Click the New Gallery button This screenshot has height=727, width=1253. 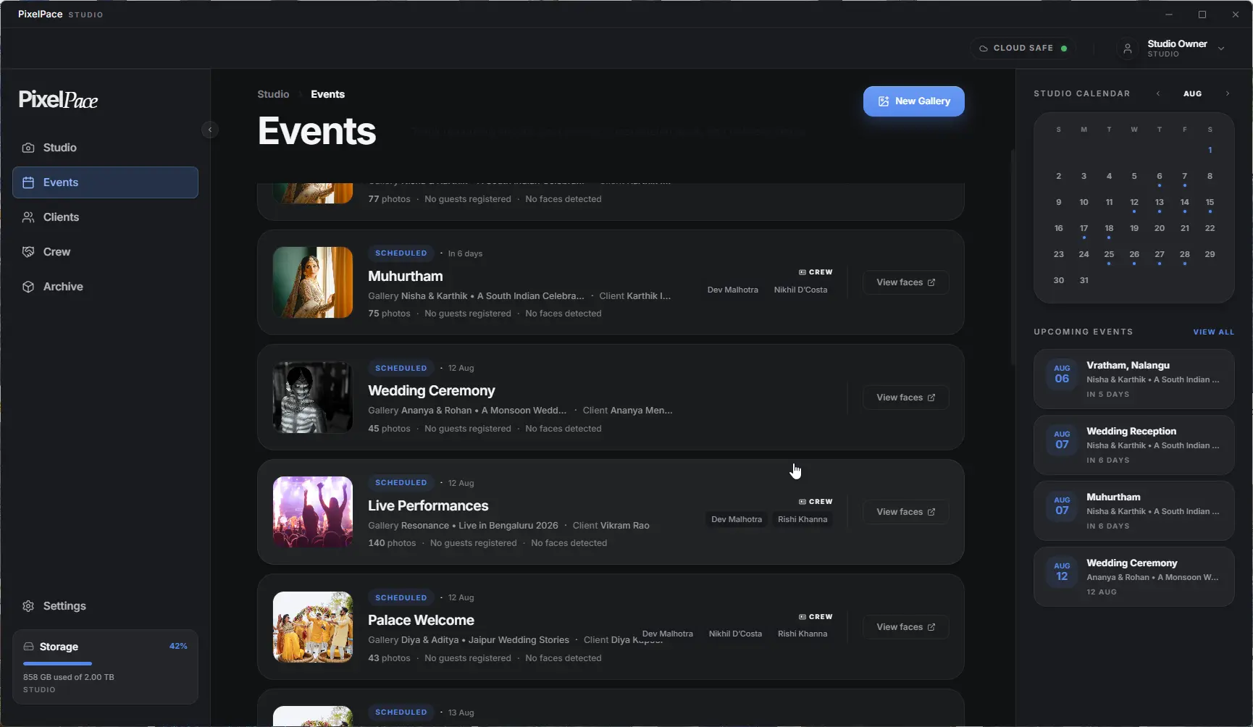tap(913, 101)
